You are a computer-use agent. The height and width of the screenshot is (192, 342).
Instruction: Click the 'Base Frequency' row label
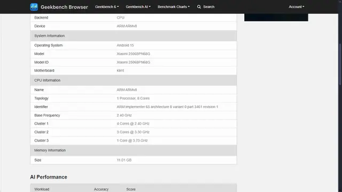[47, 115]
